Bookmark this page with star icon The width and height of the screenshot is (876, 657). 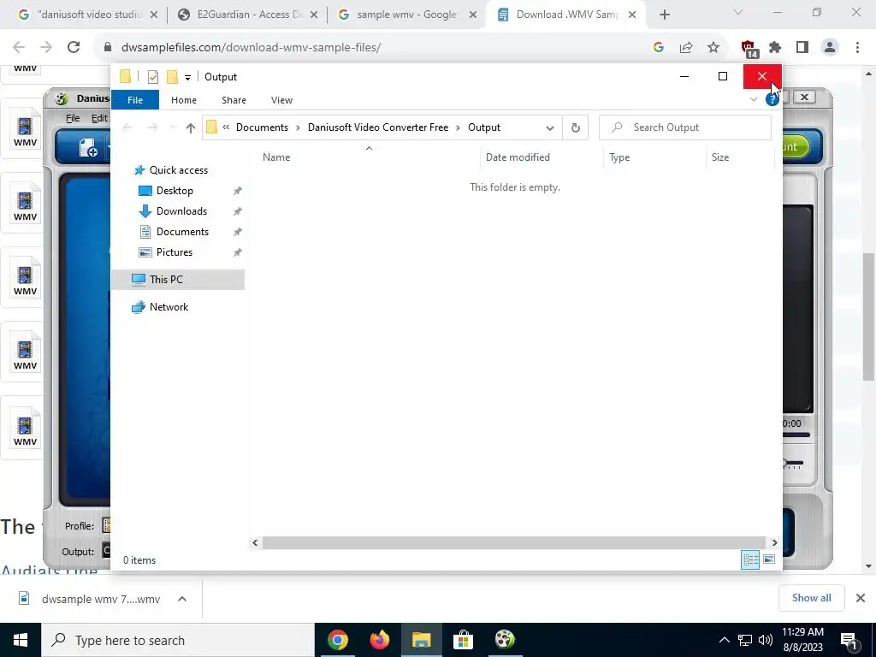(x=713, y=48)
